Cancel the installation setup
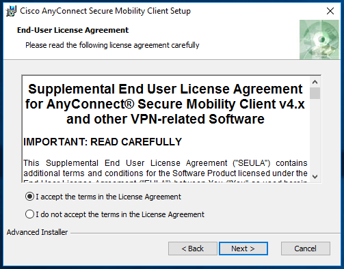 tap(306, 249)
